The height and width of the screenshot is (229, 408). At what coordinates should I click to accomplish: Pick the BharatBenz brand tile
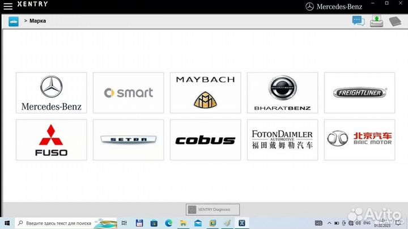coord(282,92)
